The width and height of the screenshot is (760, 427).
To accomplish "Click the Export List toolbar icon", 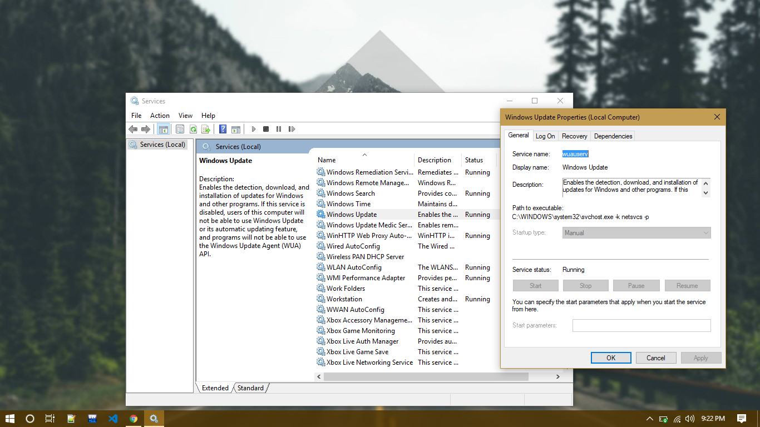I will tap(206, 129).
